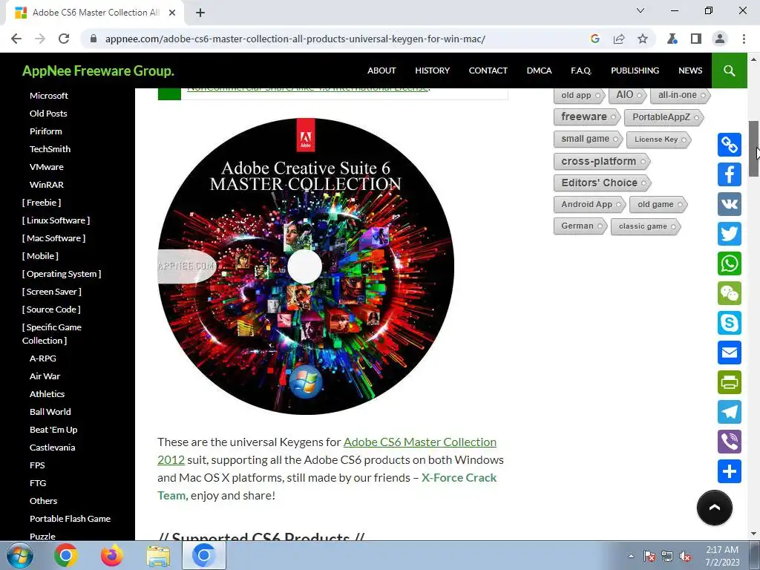This screenshot has height=570, width=760.
Task: Open Windows Start menu
Action: 20,555
